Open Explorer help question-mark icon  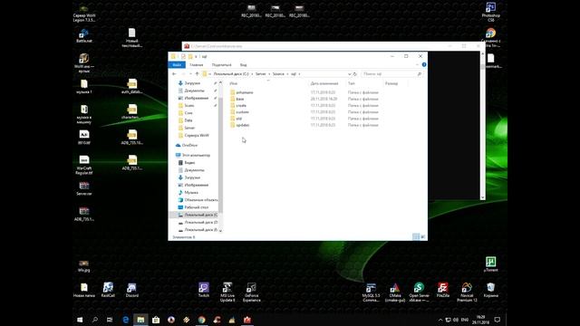pyautogui.click(x=424, y=64)
